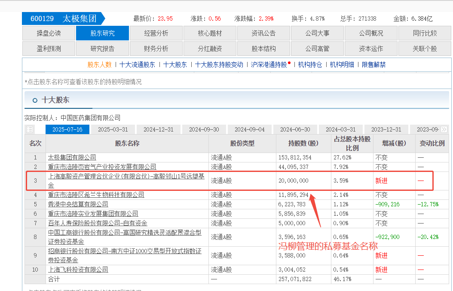The width and height of the screenshot is (453, 291).
Task: Open 上海飞科投资有限公司 link
Action: 78,270
